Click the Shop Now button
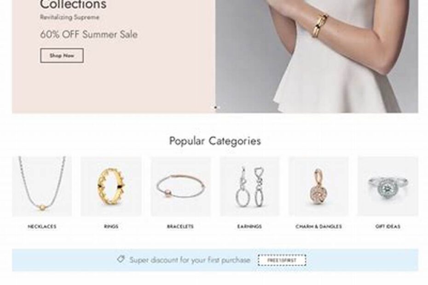The height and width of the screenshot is (285, 428). (x=62, y=56)
